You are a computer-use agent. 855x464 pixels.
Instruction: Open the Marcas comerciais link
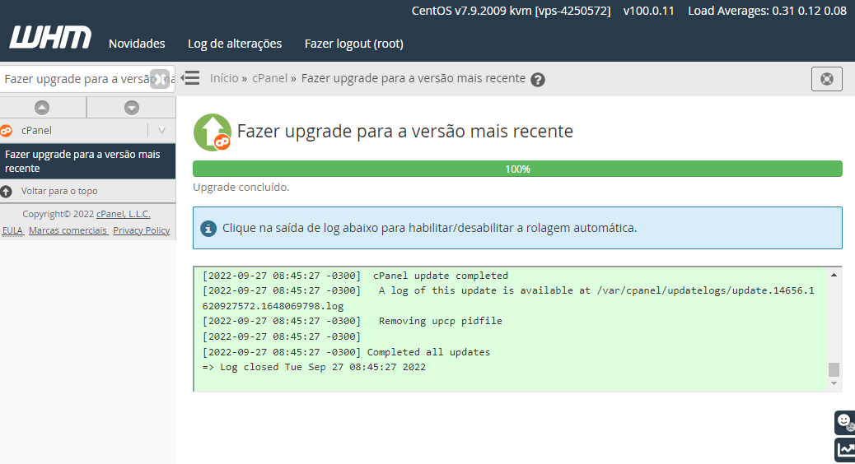click(x=68, y=230)
